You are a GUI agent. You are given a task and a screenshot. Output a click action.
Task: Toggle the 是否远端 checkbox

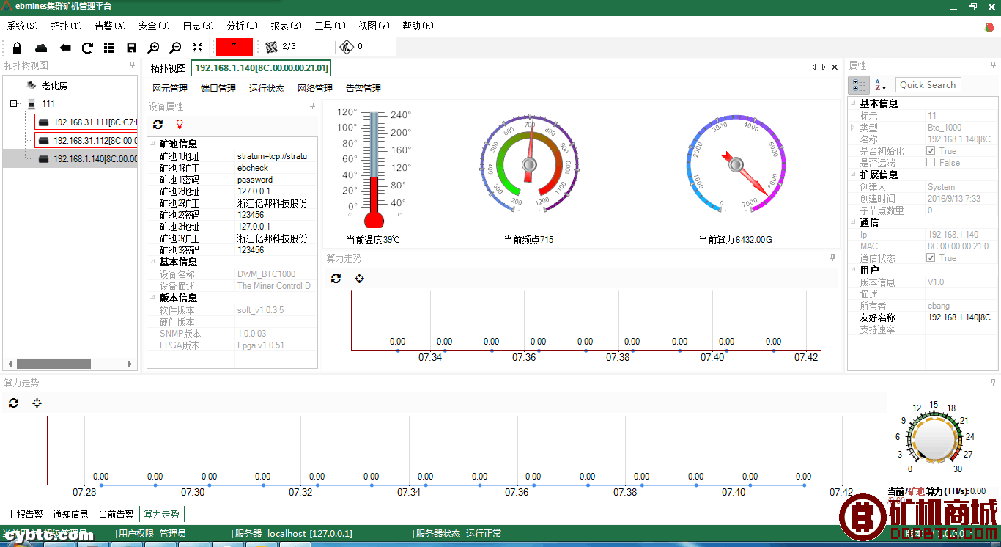(x=931, y=163)
